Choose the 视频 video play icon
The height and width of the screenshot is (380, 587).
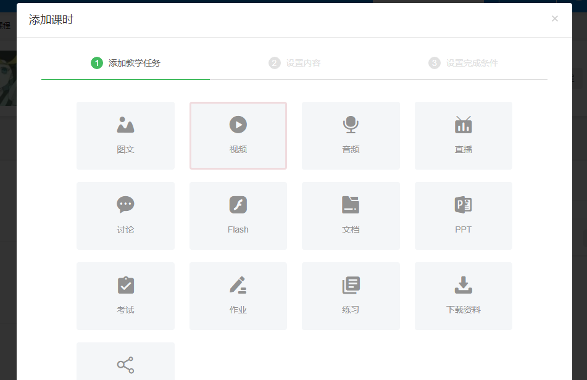[x=238, y=125]
